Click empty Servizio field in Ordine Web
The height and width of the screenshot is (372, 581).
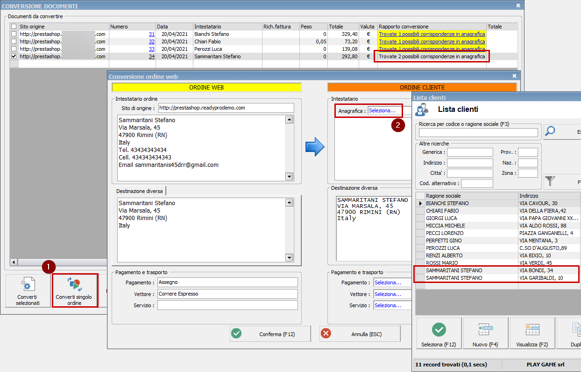pos(227,305)
